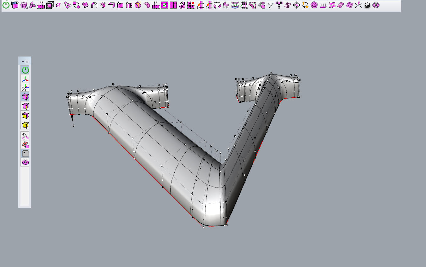The width and height of the screenshot is (426, 267).
Task: Click the pink grid with plus sign icon
Action: pos(129,5)
